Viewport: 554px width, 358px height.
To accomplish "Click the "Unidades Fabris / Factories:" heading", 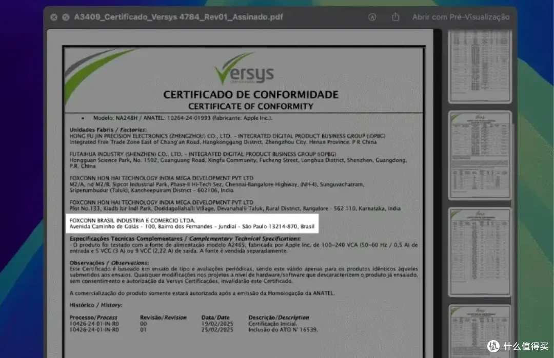I will click(108, 130).
